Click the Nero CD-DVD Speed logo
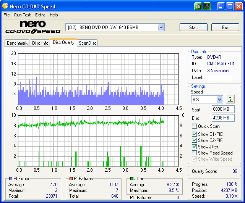Viewport: 245px width, 203px height. (x=32, y=27)
